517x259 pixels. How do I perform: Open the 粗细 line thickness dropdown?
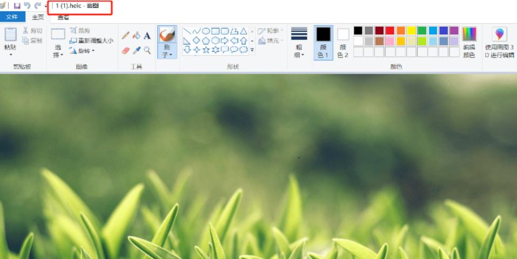click(x=299, y=43)
